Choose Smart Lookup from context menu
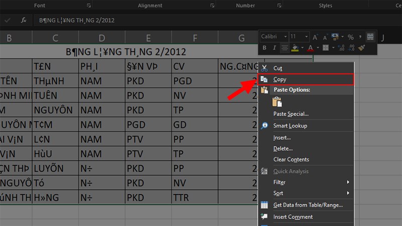This screenshot has width=402, height=226. click(306, 126)
